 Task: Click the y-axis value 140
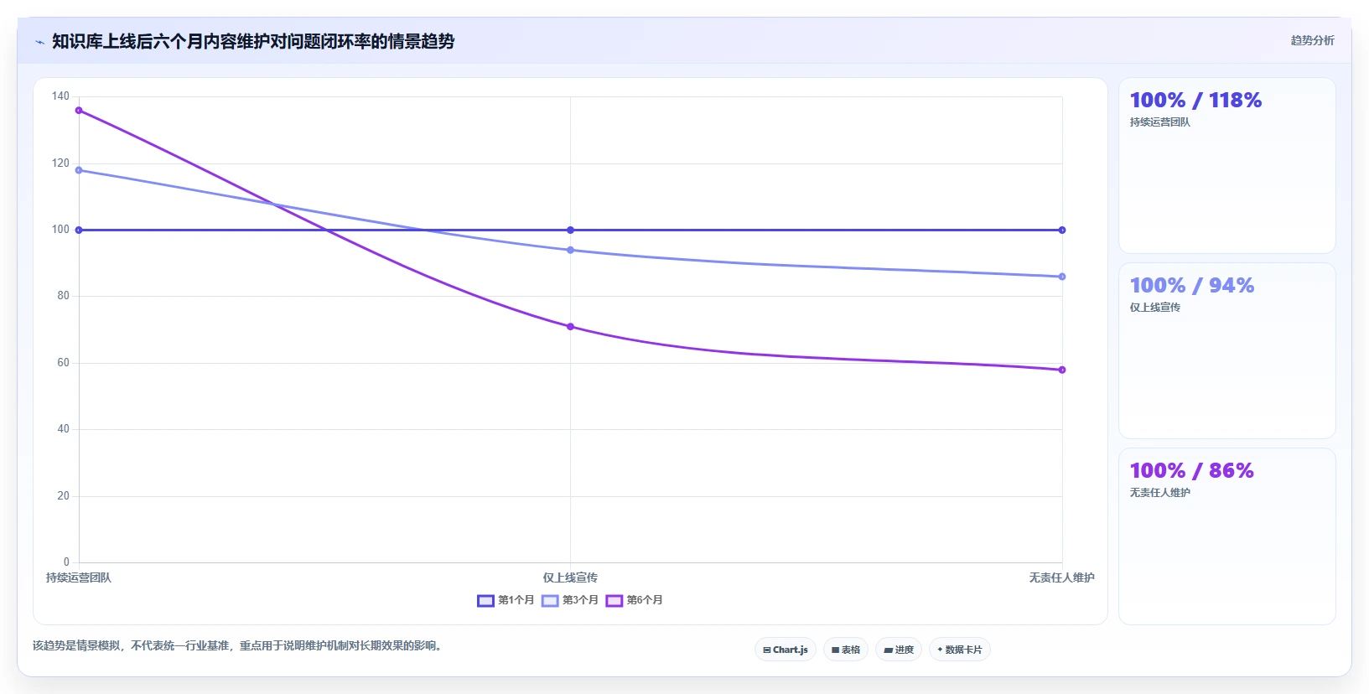(x=60, y=96)
